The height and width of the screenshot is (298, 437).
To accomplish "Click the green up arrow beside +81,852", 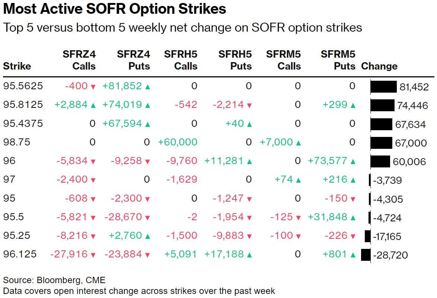I will coord(148,87).
